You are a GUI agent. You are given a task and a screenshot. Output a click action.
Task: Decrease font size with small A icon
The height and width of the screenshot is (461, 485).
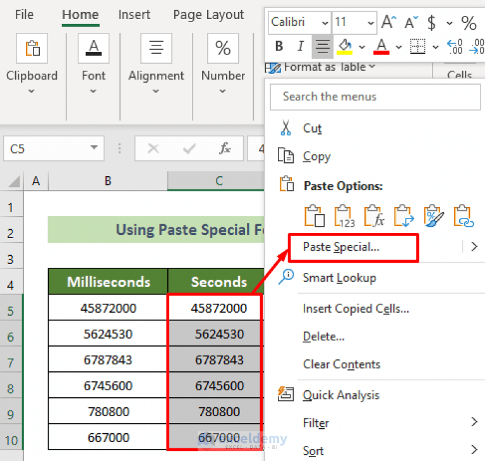tap(411, 22)
